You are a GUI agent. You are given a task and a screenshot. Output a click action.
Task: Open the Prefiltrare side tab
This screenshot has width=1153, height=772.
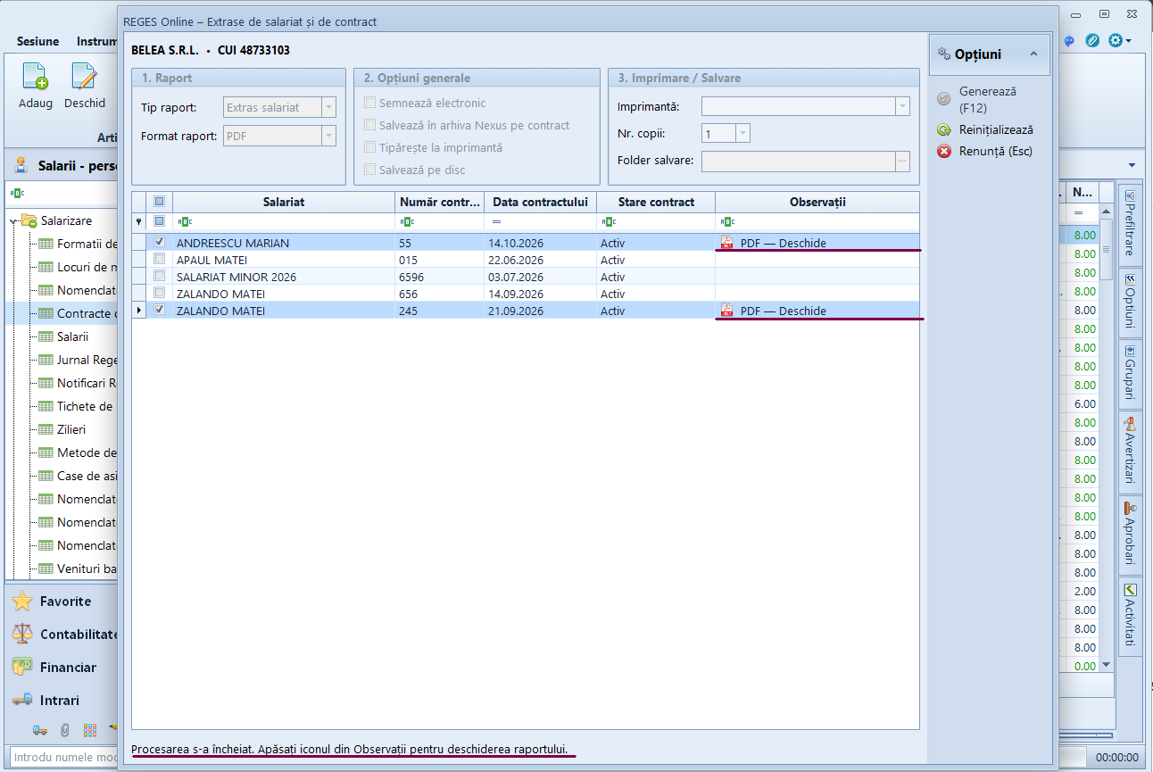coord(1130,223)
